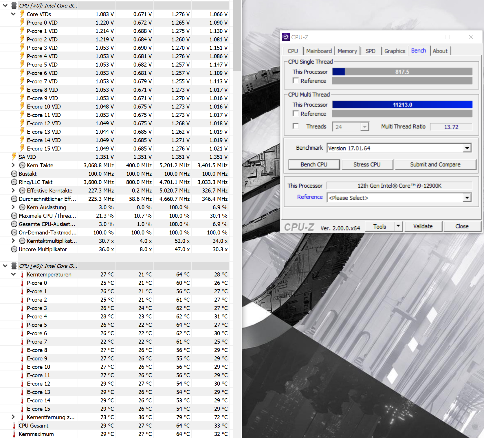Click the Close button at CPU-Z bottom
Image resolution: width=484 pixels, height=438 pixels.
point(462,226)
